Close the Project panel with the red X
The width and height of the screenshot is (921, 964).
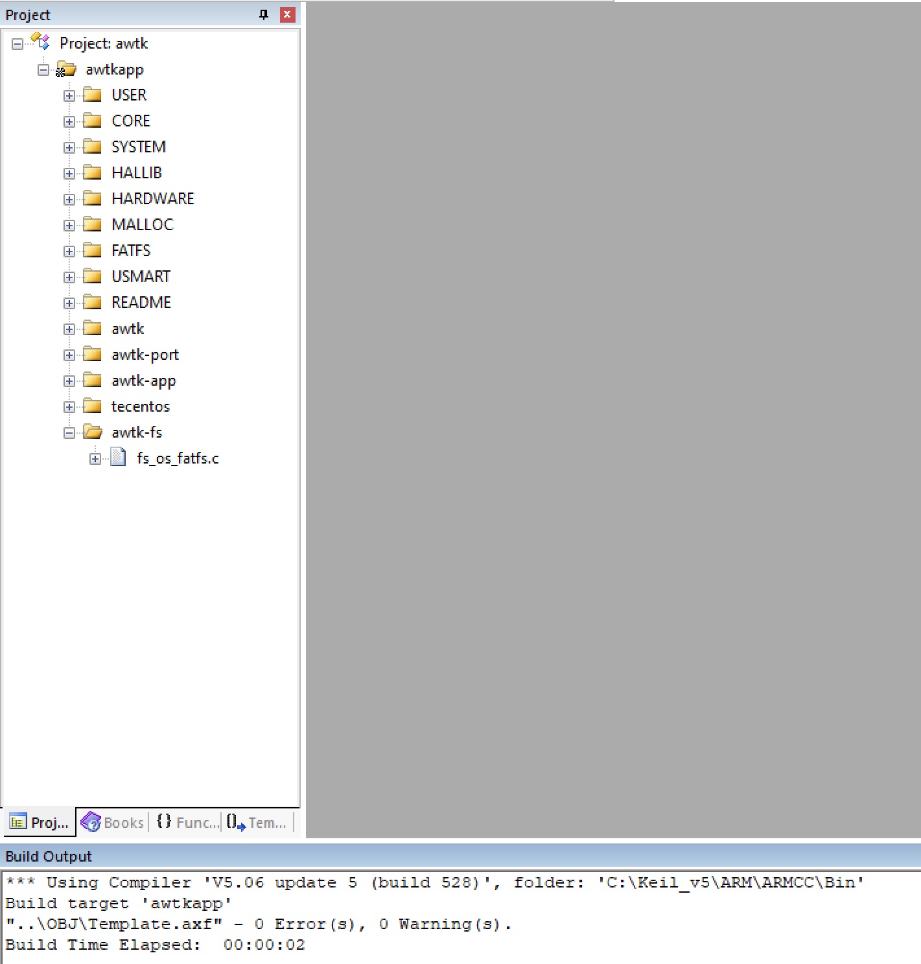click(288, 14)
